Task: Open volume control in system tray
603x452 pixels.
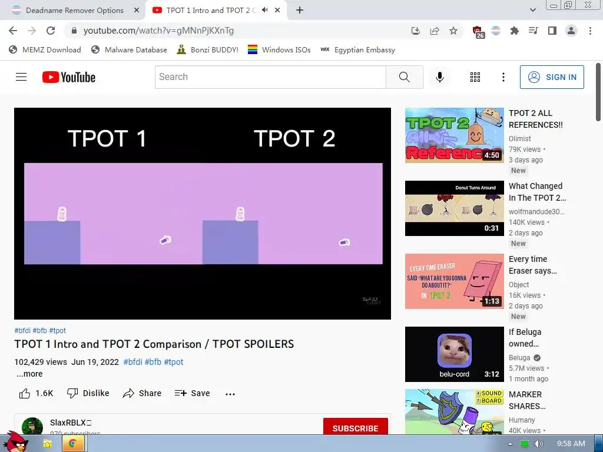Action: click(x=539, y=444)
